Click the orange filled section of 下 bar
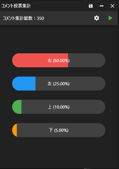119x169 pixels. coord(15,130)
